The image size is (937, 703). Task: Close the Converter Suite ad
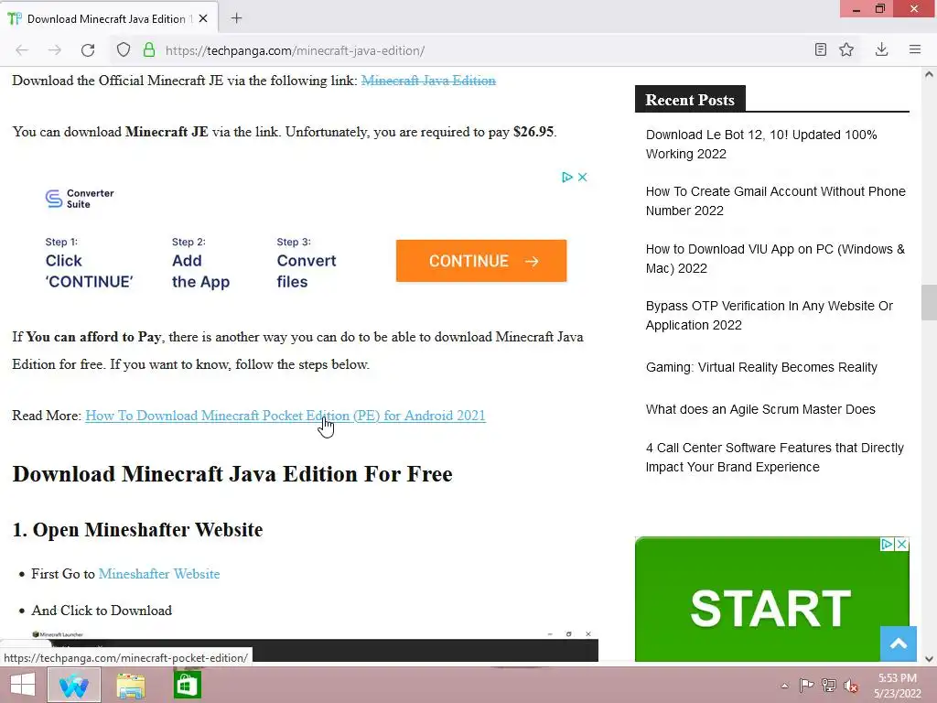tap(583, 177)
